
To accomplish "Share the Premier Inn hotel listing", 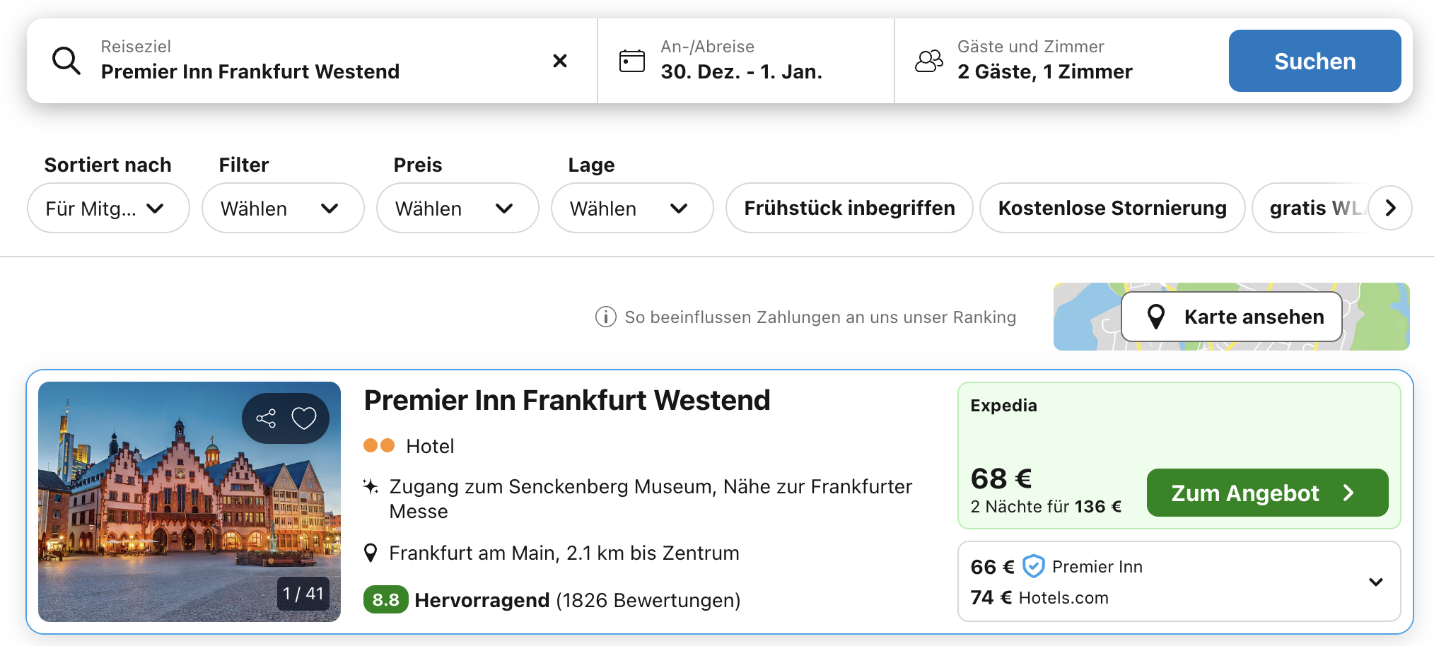I will pyautogui.click(x=266, y=418).
